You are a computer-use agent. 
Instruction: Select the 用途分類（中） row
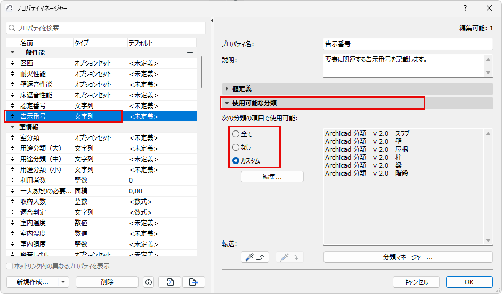pos(101,159)
